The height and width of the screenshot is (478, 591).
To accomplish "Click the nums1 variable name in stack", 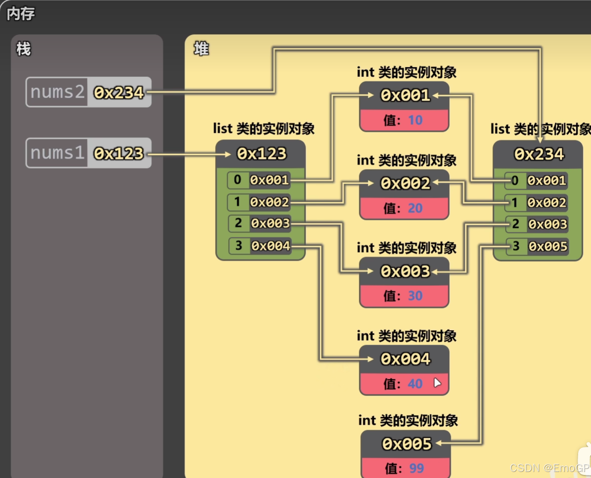I will [57, 153].
